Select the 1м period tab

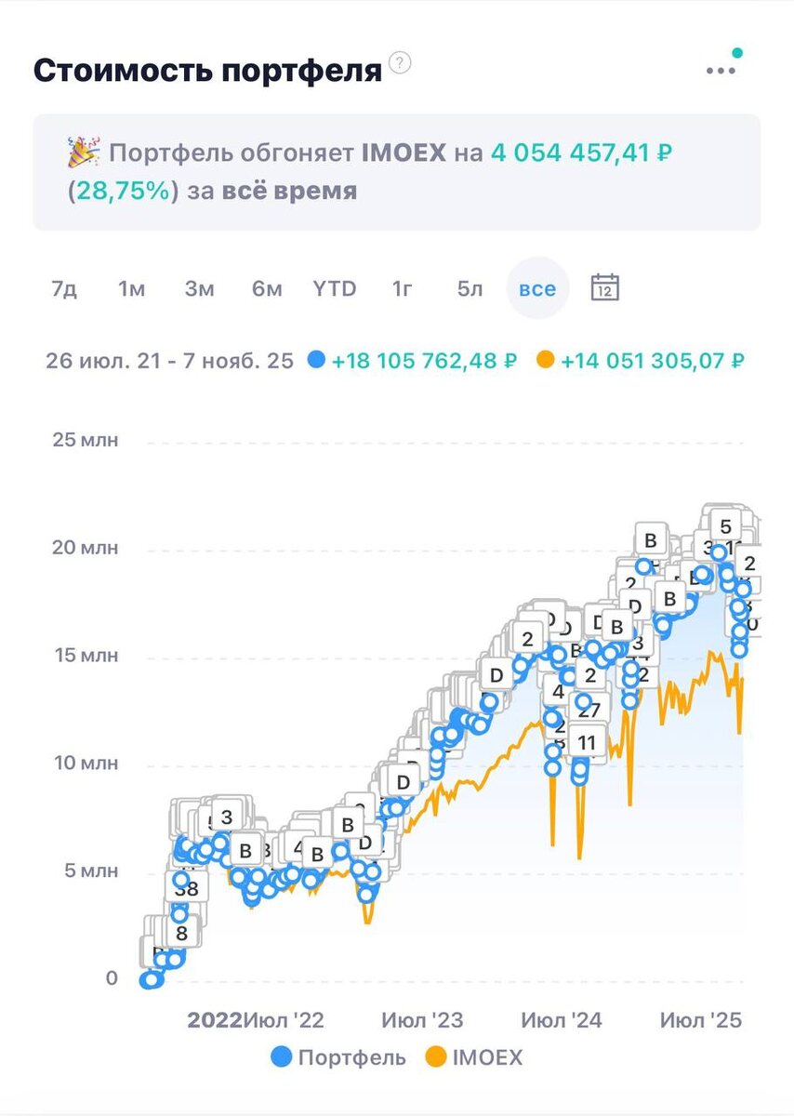point(132,288)
